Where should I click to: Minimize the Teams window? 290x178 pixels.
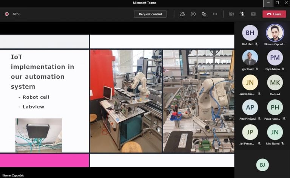pos(268,3)
